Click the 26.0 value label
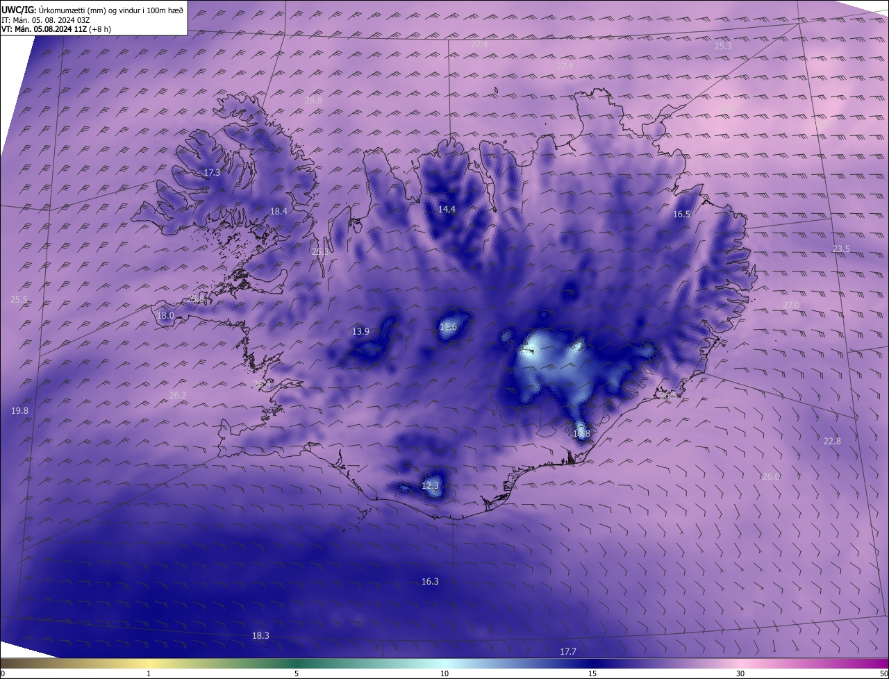 (771, 476)
